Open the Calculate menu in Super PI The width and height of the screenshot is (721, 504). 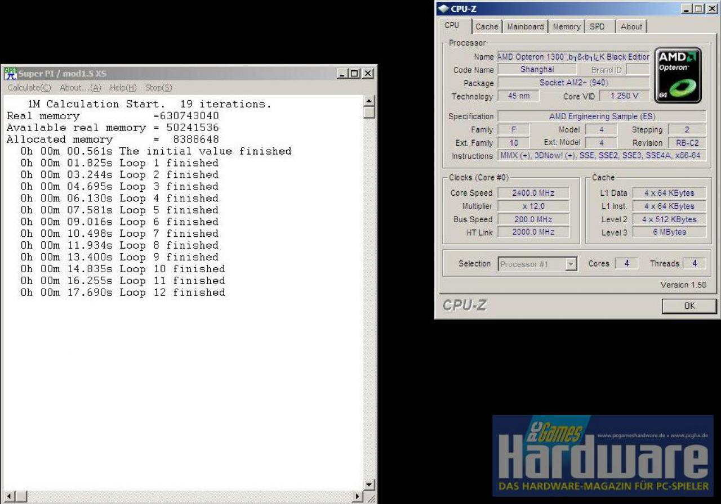(29, 88)
